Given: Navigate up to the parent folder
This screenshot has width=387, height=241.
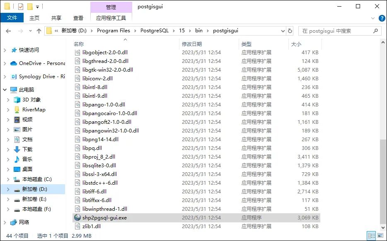Looking at the screenshot, I should click(x=39, y=30).
